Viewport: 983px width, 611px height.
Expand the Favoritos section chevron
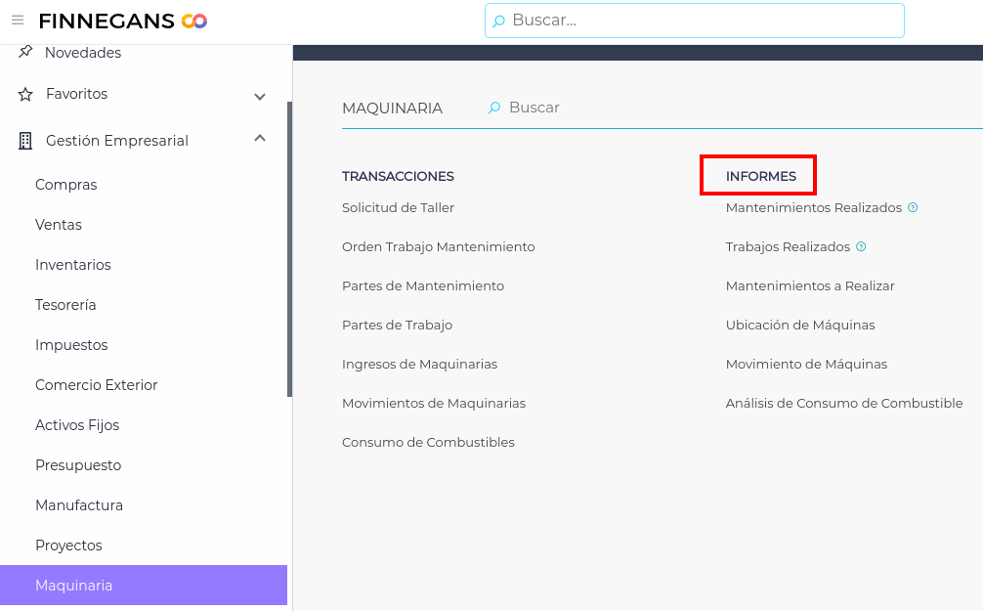point(260,97)
